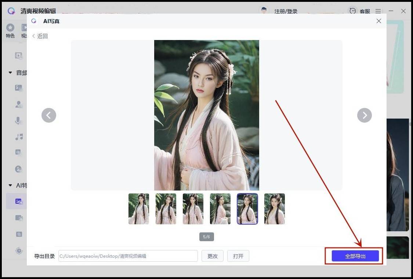Select the second portrait thumbnail

tap(166, 209)
